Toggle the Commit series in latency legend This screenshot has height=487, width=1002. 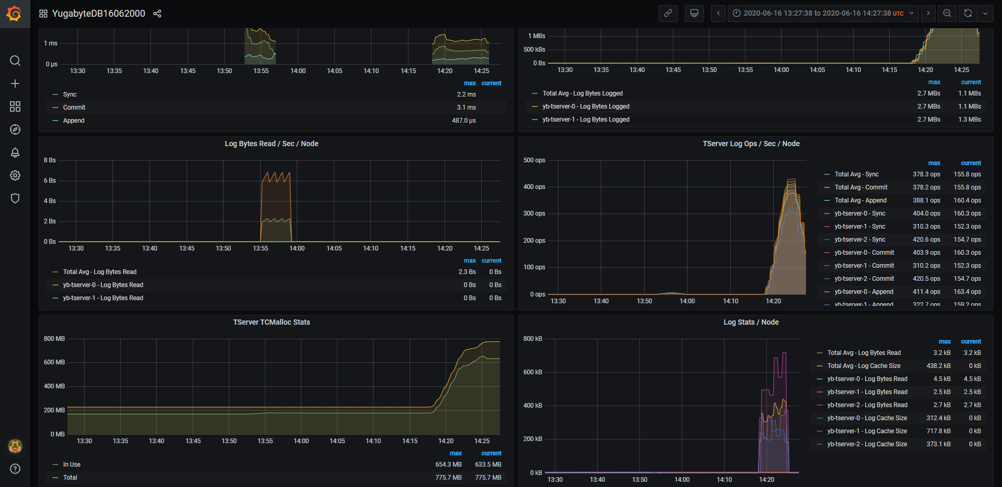(x=74, y=108)
